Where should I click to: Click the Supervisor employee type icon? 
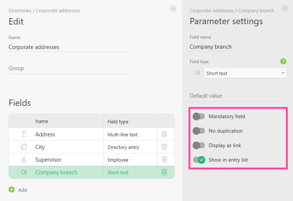point(24,160)
